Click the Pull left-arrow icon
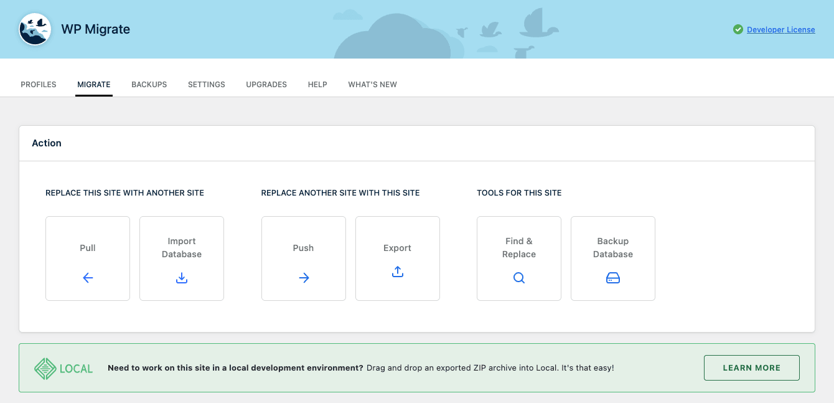Screen dimensions: 834x403 [x=88, y=278]
